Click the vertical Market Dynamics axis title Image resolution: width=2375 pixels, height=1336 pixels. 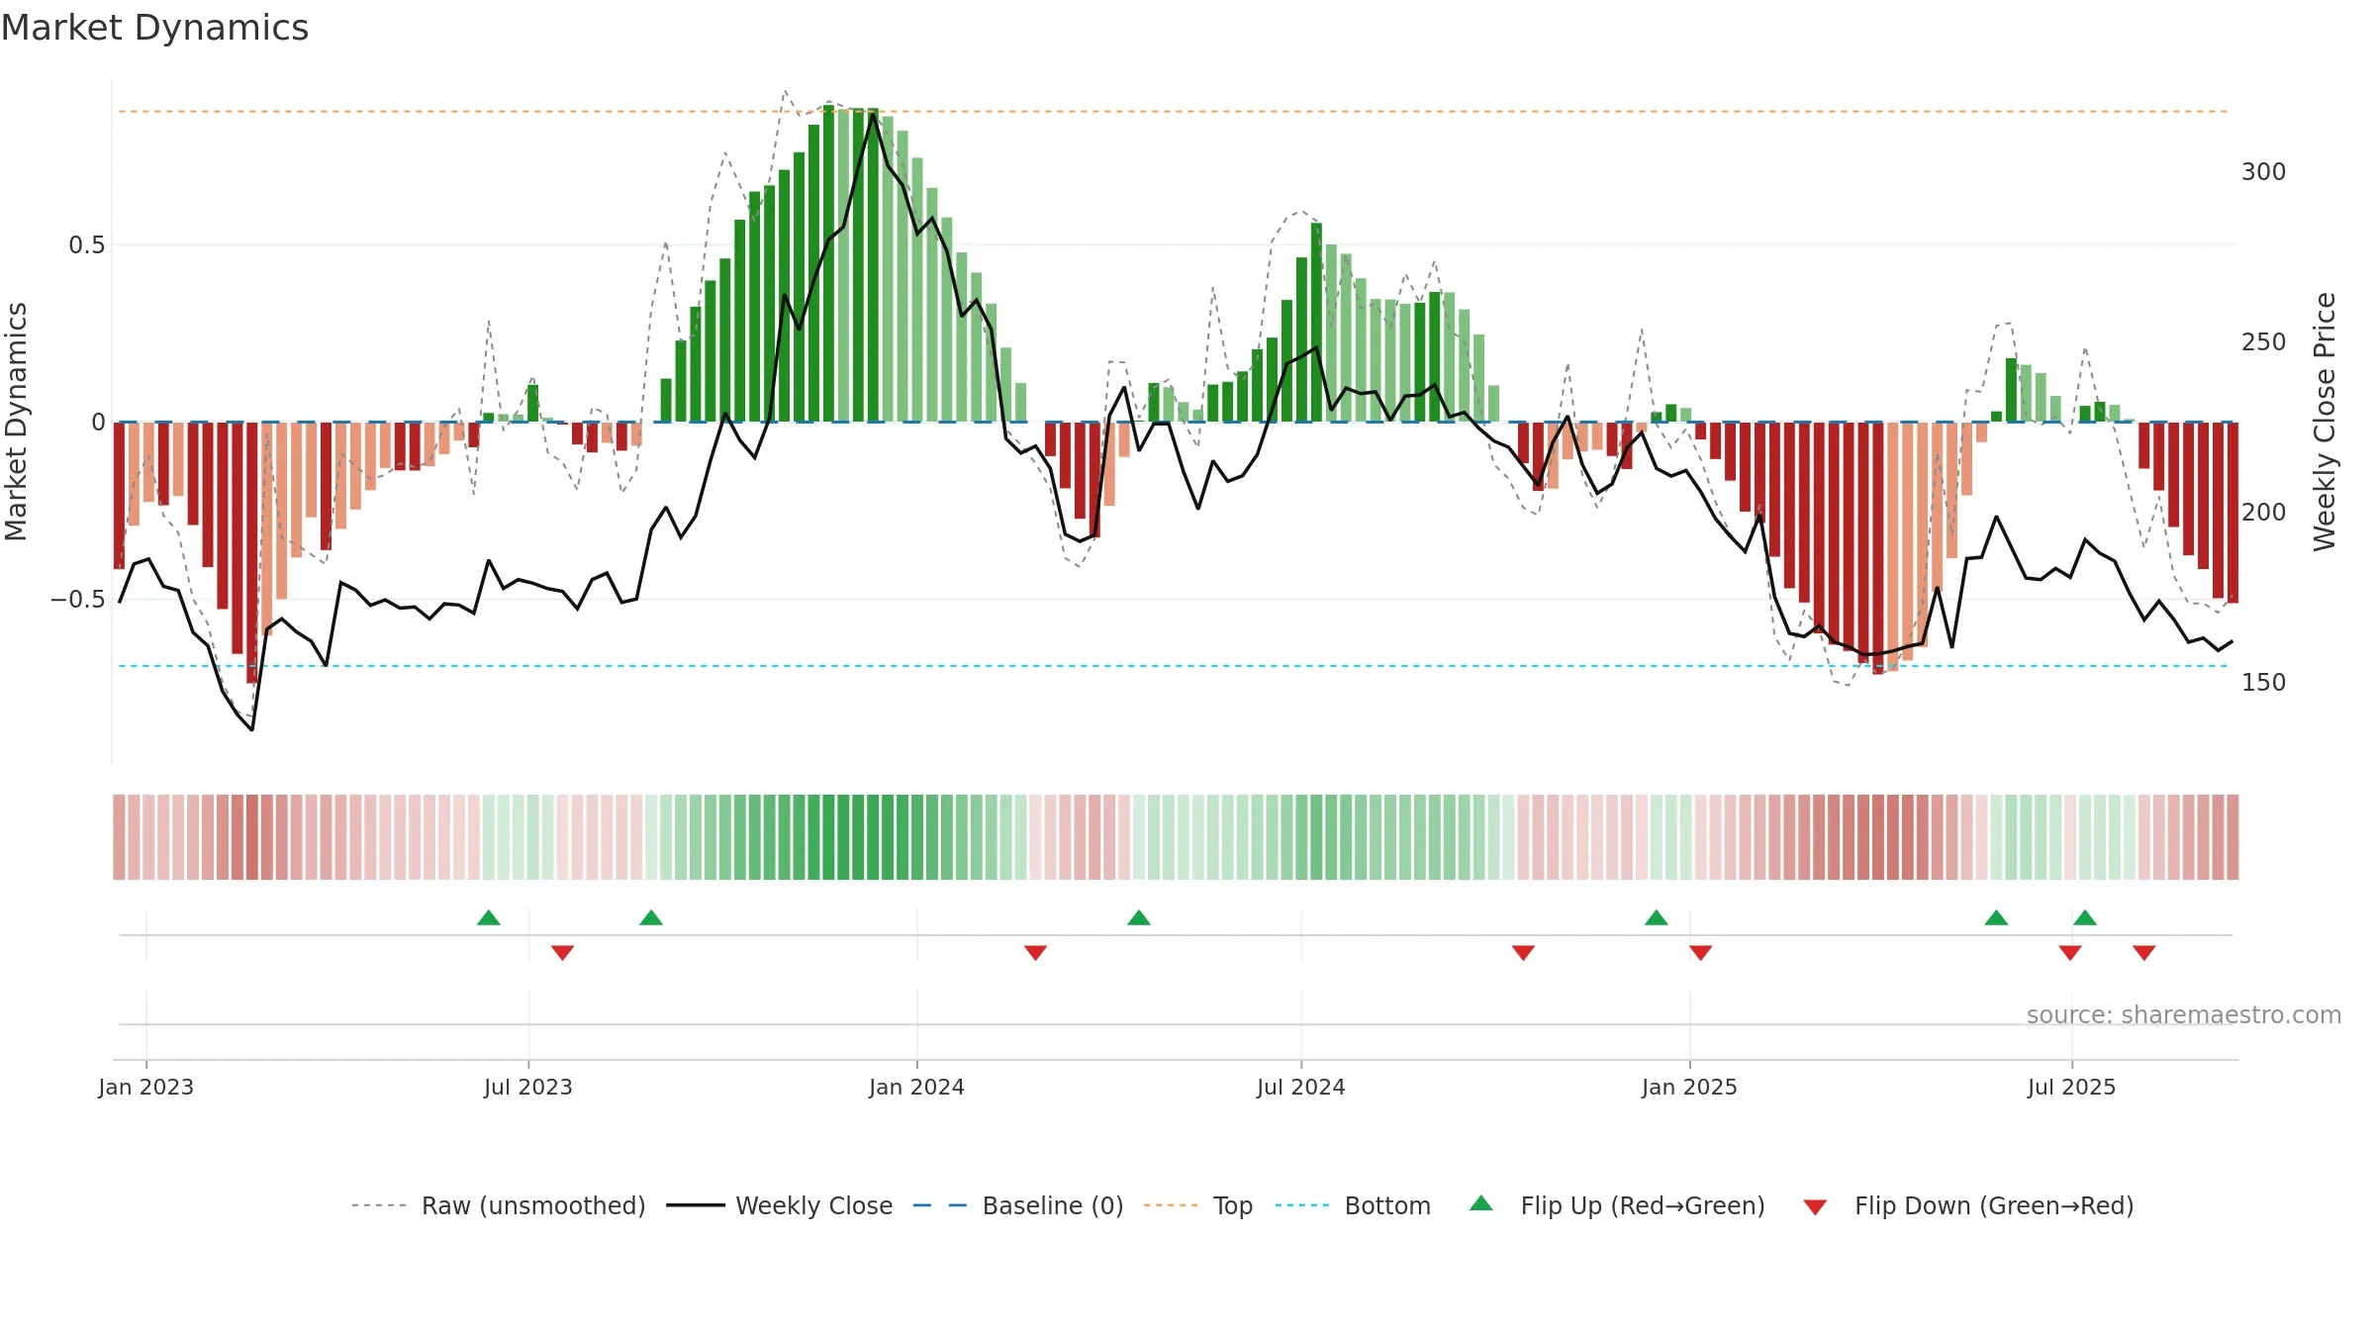click(16, 422)
